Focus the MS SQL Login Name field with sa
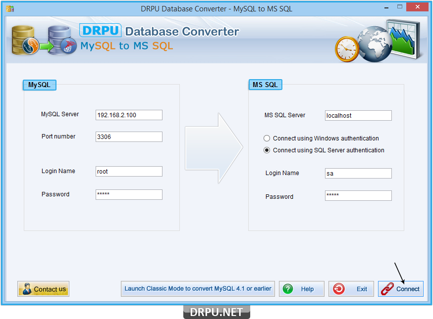 point(358,174)
